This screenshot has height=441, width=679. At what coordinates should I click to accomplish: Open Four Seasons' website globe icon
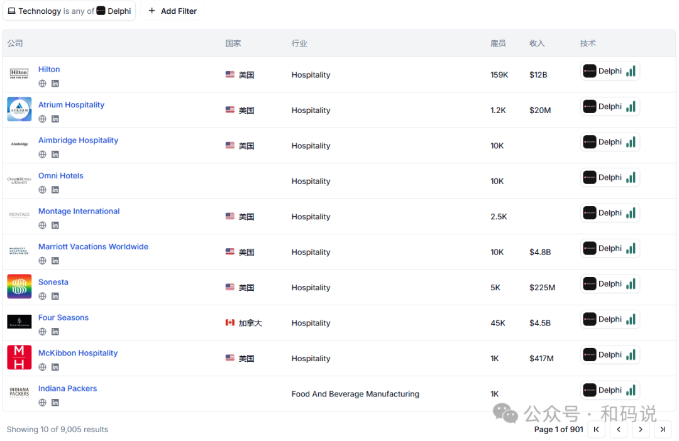click(42, 332)
